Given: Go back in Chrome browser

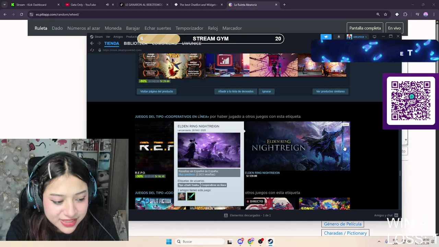Looking at the screenshot, I should 5,14.
